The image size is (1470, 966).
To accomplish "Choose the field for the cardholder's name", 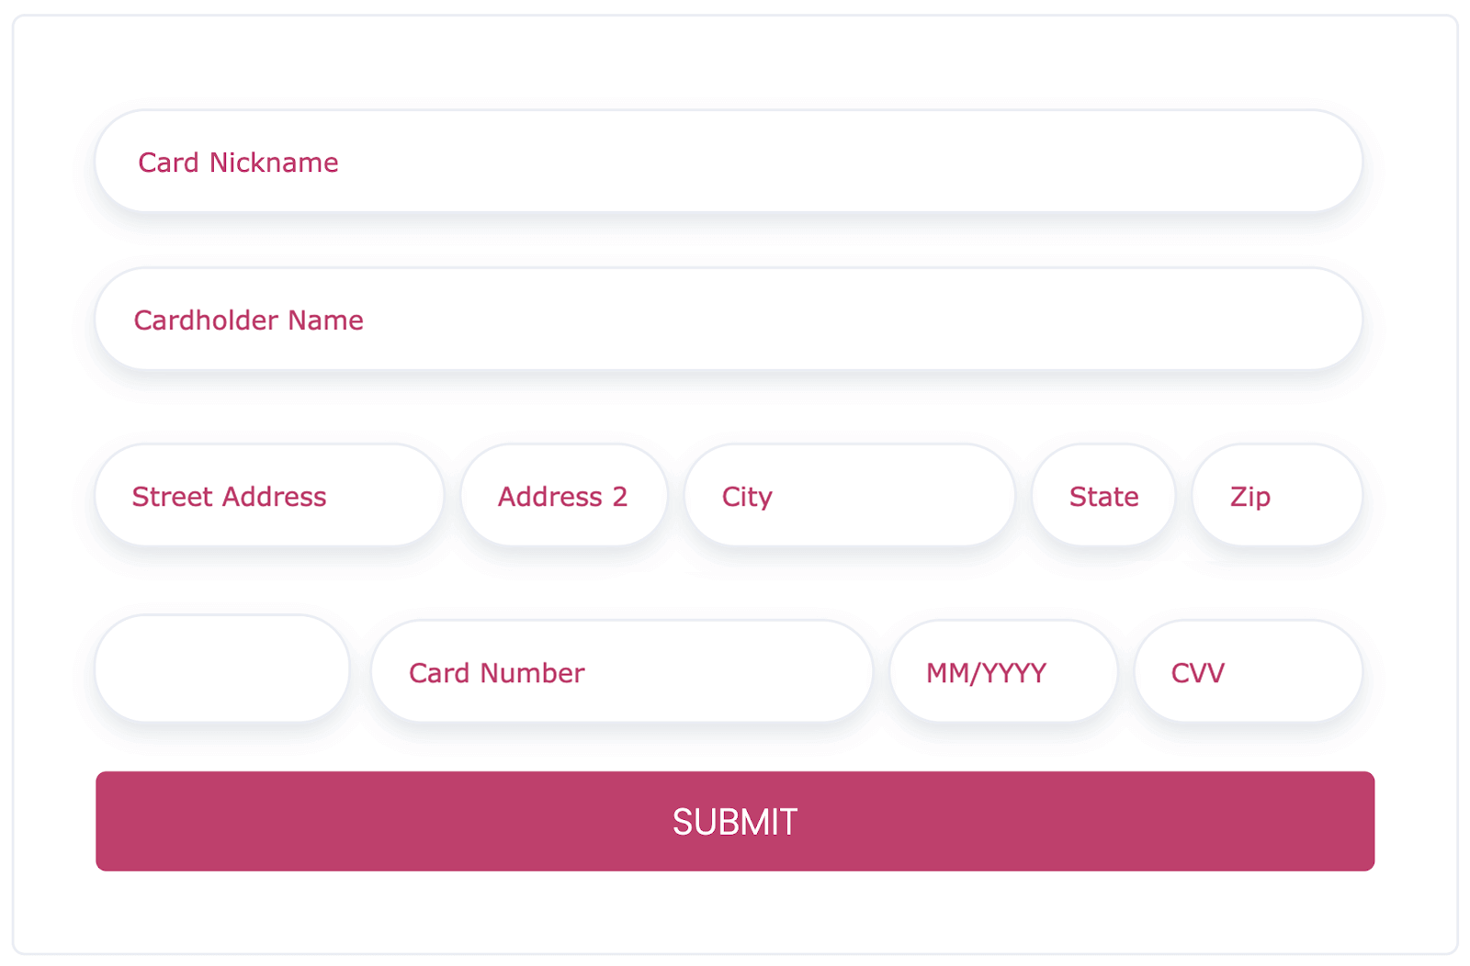I will (x=729, y=320).
